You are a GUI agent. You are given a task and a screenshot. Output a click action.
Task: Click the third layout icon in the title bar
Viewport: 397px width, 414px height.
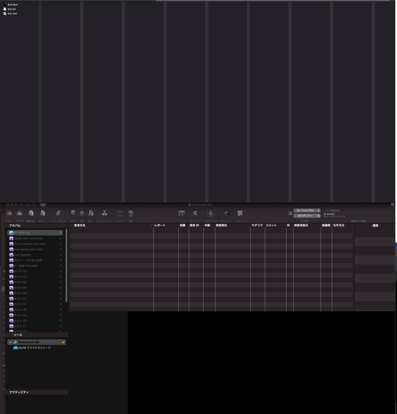(x=33, y=205)
